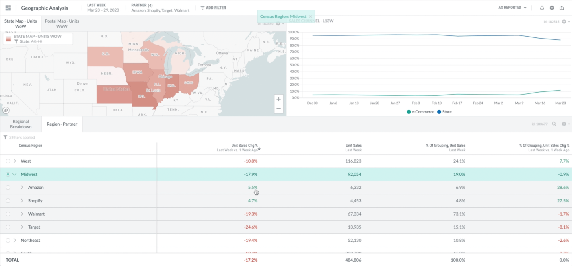The height and width of the screenshot is (266, 572).
Task: Expand the Target partner row
Action: [x=22, y=227]
